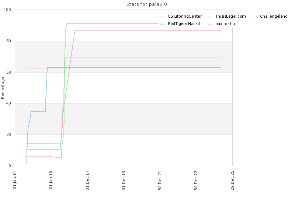The height and width of the screenshot is (221, 295).
Task: Click the blue CSTutoringCenter legend color marker
Action: point(162,17)
